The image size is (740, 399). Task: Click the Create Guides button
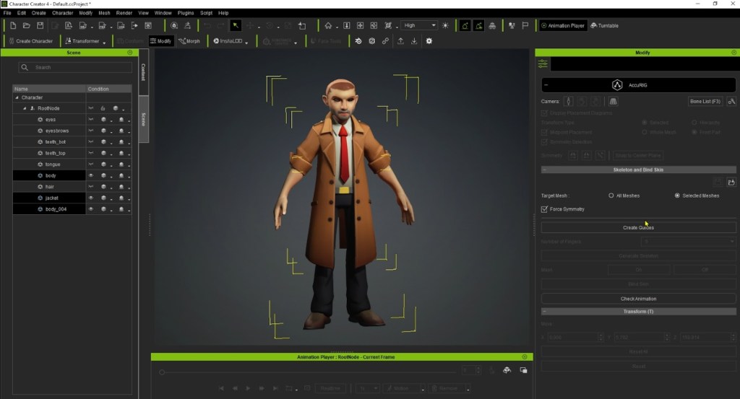click(638, 227)
